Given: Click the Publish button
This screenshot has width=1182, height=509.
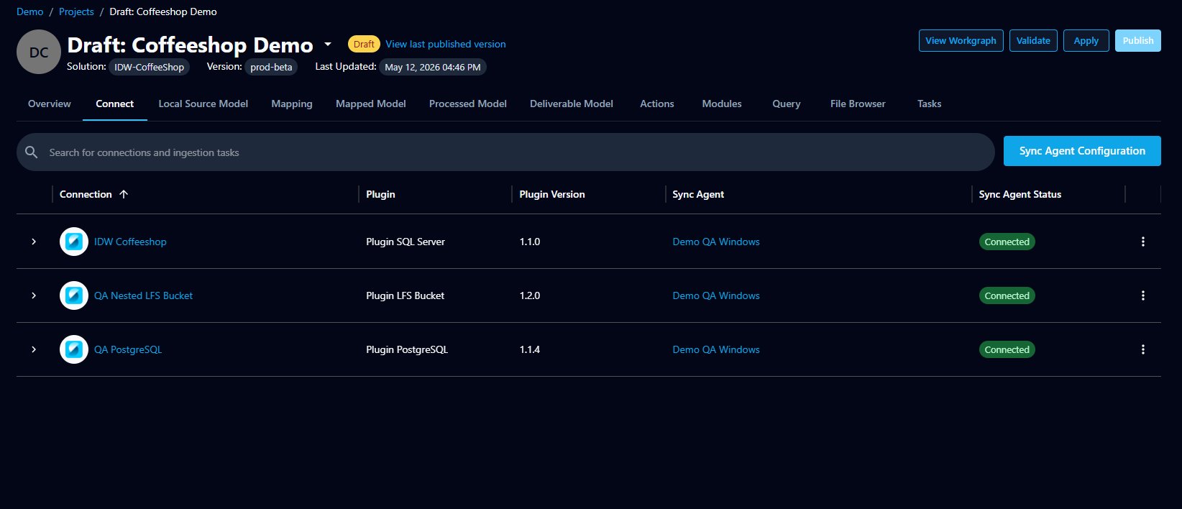Looking at the screenshot, I should 1138,40.
